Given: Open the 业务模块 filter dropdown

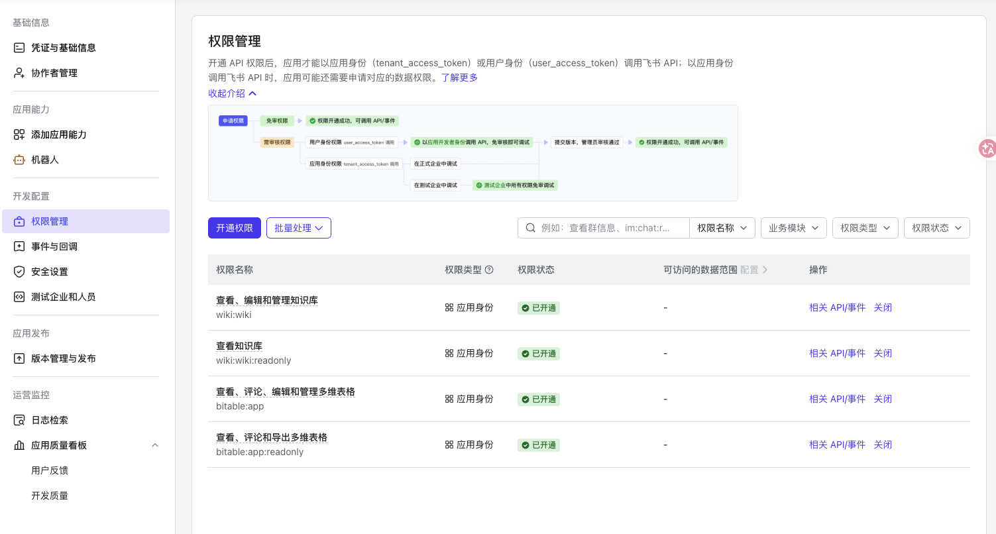Looking at the screenshot, I should tap(794, 228).
